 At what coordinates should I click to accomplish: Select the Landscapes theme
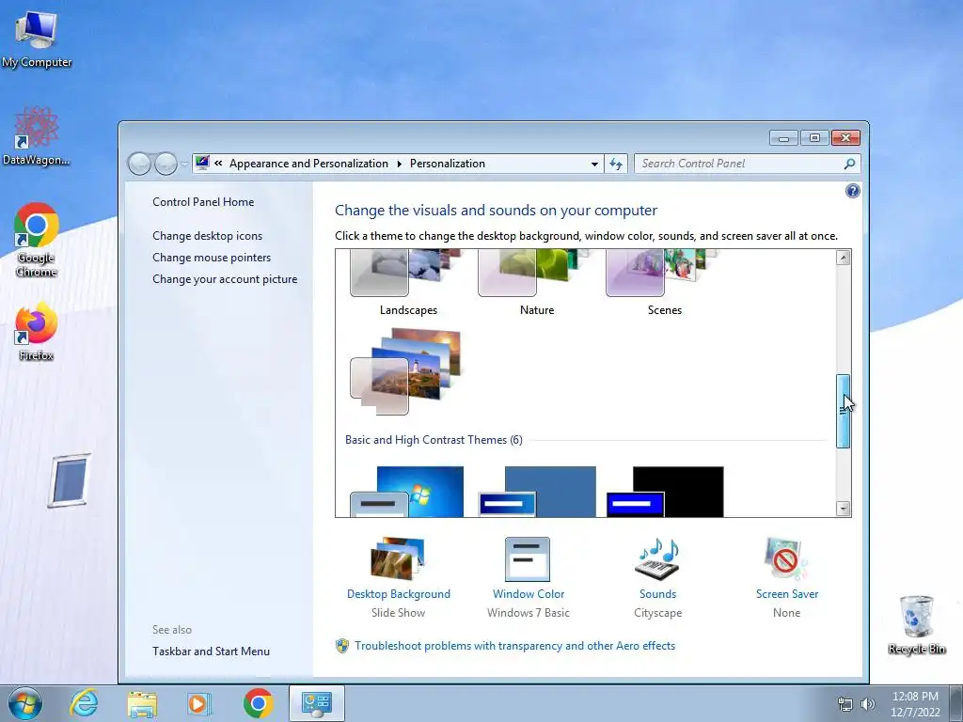coord(408,283)
